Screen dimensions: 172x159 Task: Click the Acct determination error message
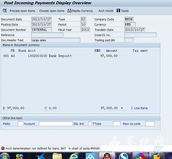[x=53, y=148]
